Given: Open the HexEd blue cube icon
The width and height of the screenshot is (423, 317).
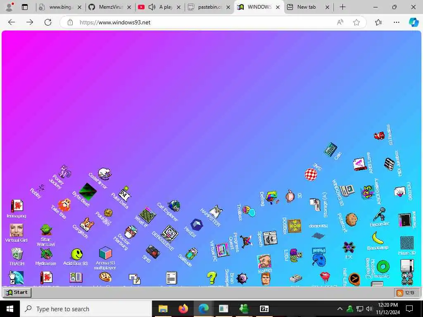Looking at the screenshot, I should coord(196,225).
